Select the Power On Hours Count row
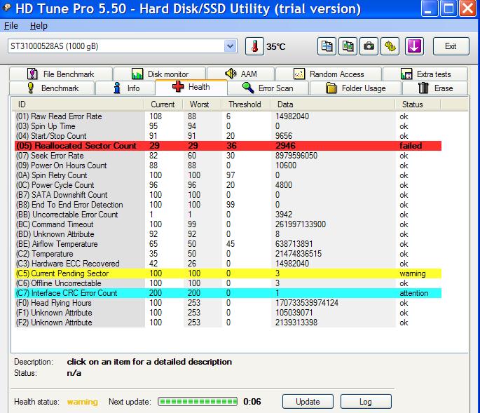Viewport: 480px width, 413px height. [228, 165]
